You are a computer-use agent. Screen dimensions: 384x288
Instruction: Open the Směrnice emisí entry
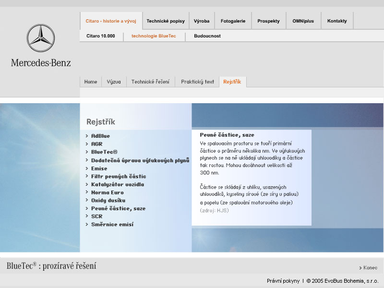click(112, 224)
